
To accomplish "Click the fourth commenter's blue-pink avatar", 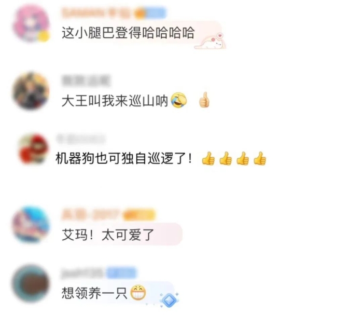I will coord(31,224).
